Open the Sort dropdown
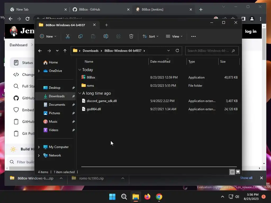Image resolution: width=271 pixels, height=203 pixels. pyautogui.click(x=150, y=36)
